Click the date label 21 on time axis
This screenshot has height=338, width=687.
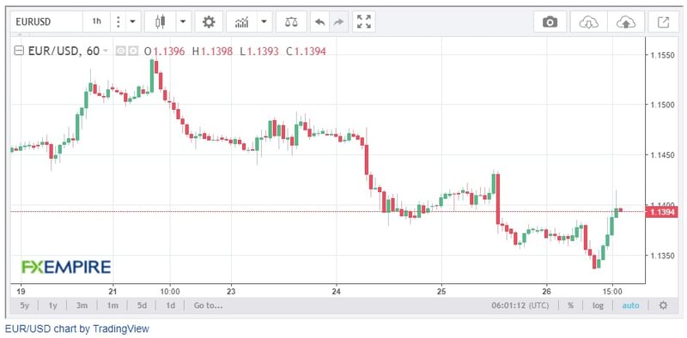pyautogui.click(x=112, y=291)
